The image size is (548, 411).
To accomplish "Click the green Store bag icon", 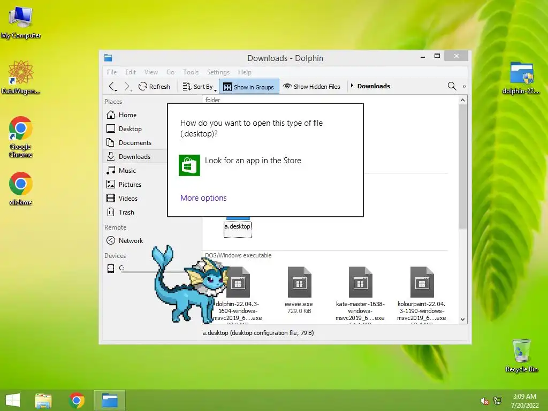I will click(189, 165).
